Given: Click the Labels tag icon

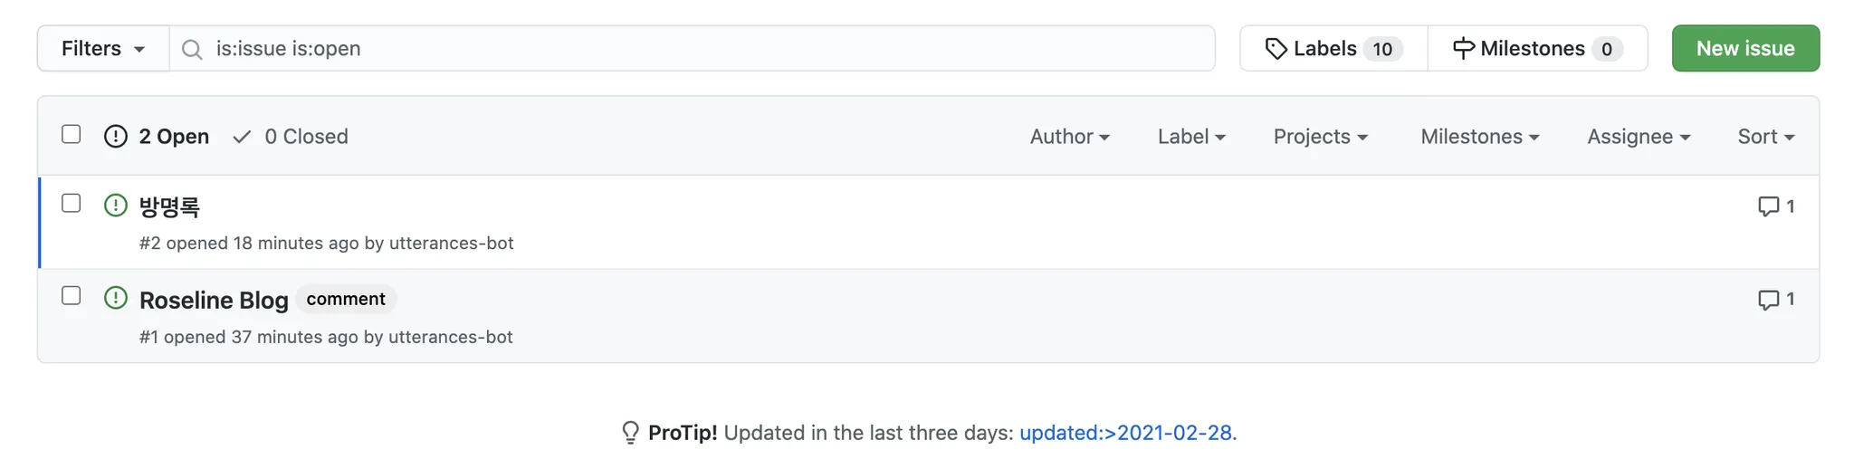Looking at the screenshot, I should point(1276,49).
